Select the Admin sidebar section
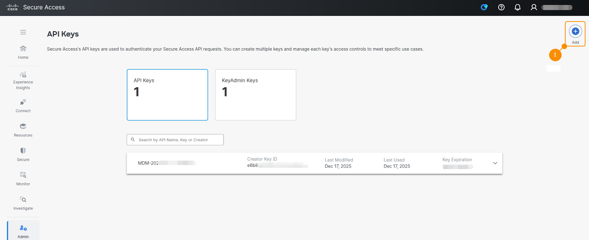Image resolution: width=589 pixels, height=240 pixels. [x=23, y=231]
